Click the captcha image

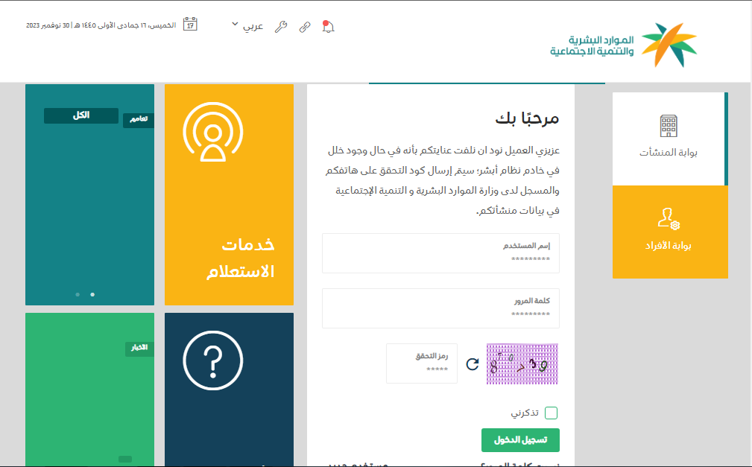522,363
